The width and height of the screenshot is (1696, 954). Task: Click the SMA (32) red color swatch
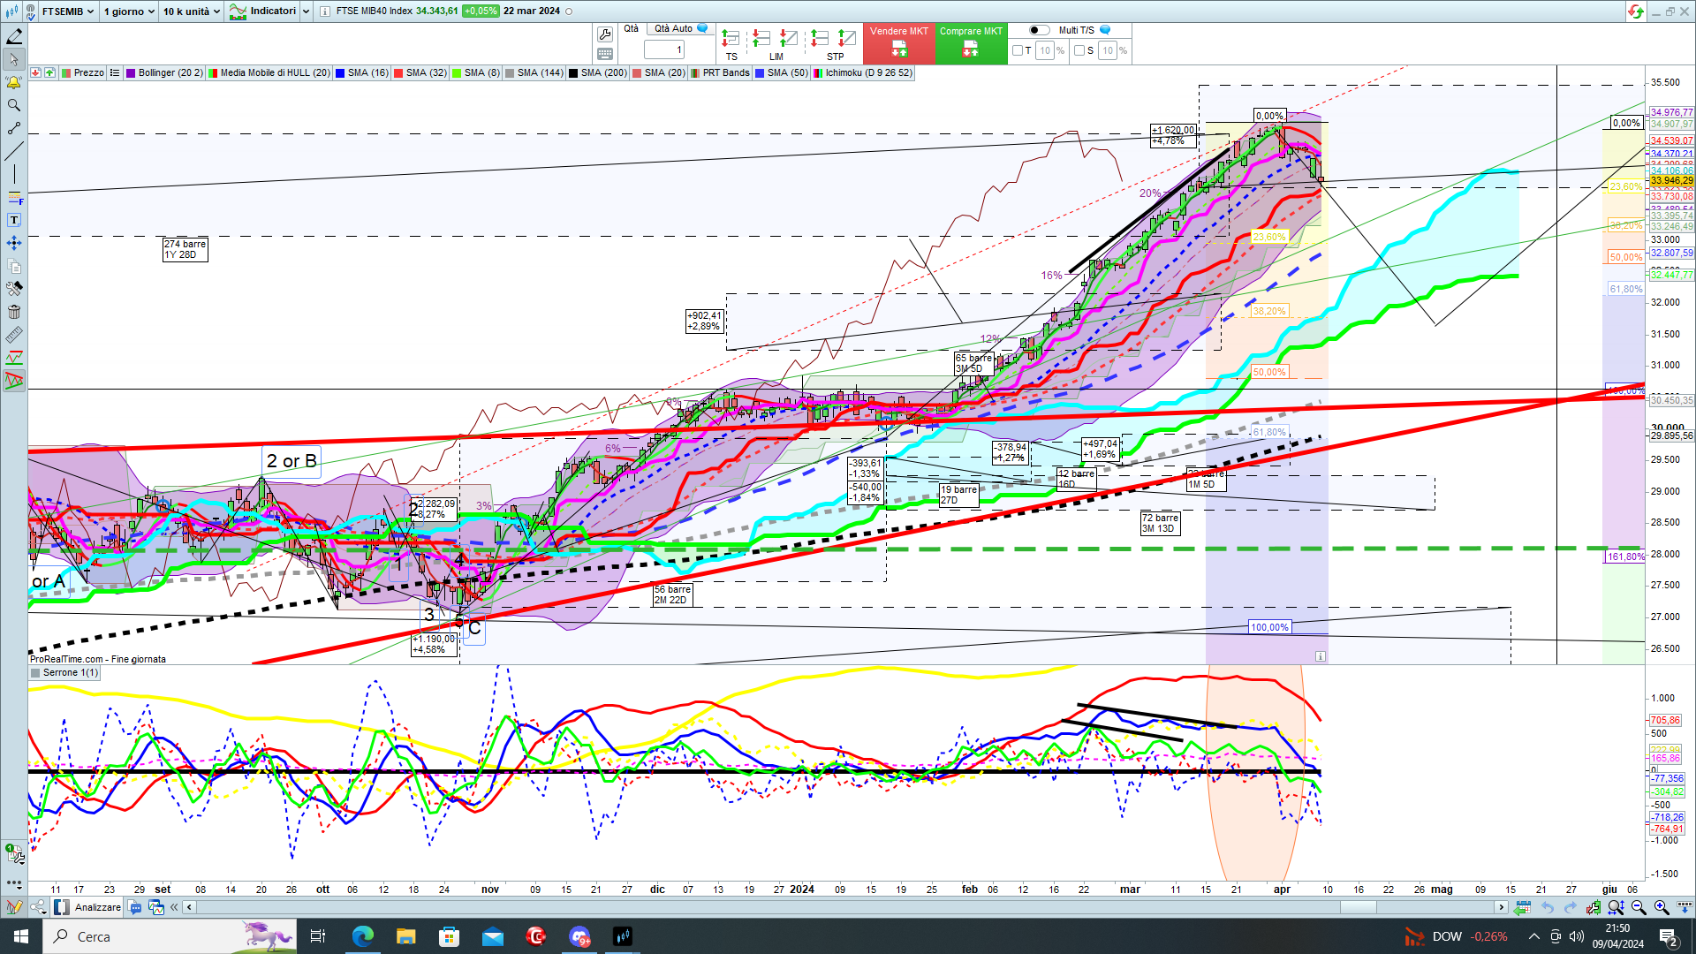[x=398, y=73]
